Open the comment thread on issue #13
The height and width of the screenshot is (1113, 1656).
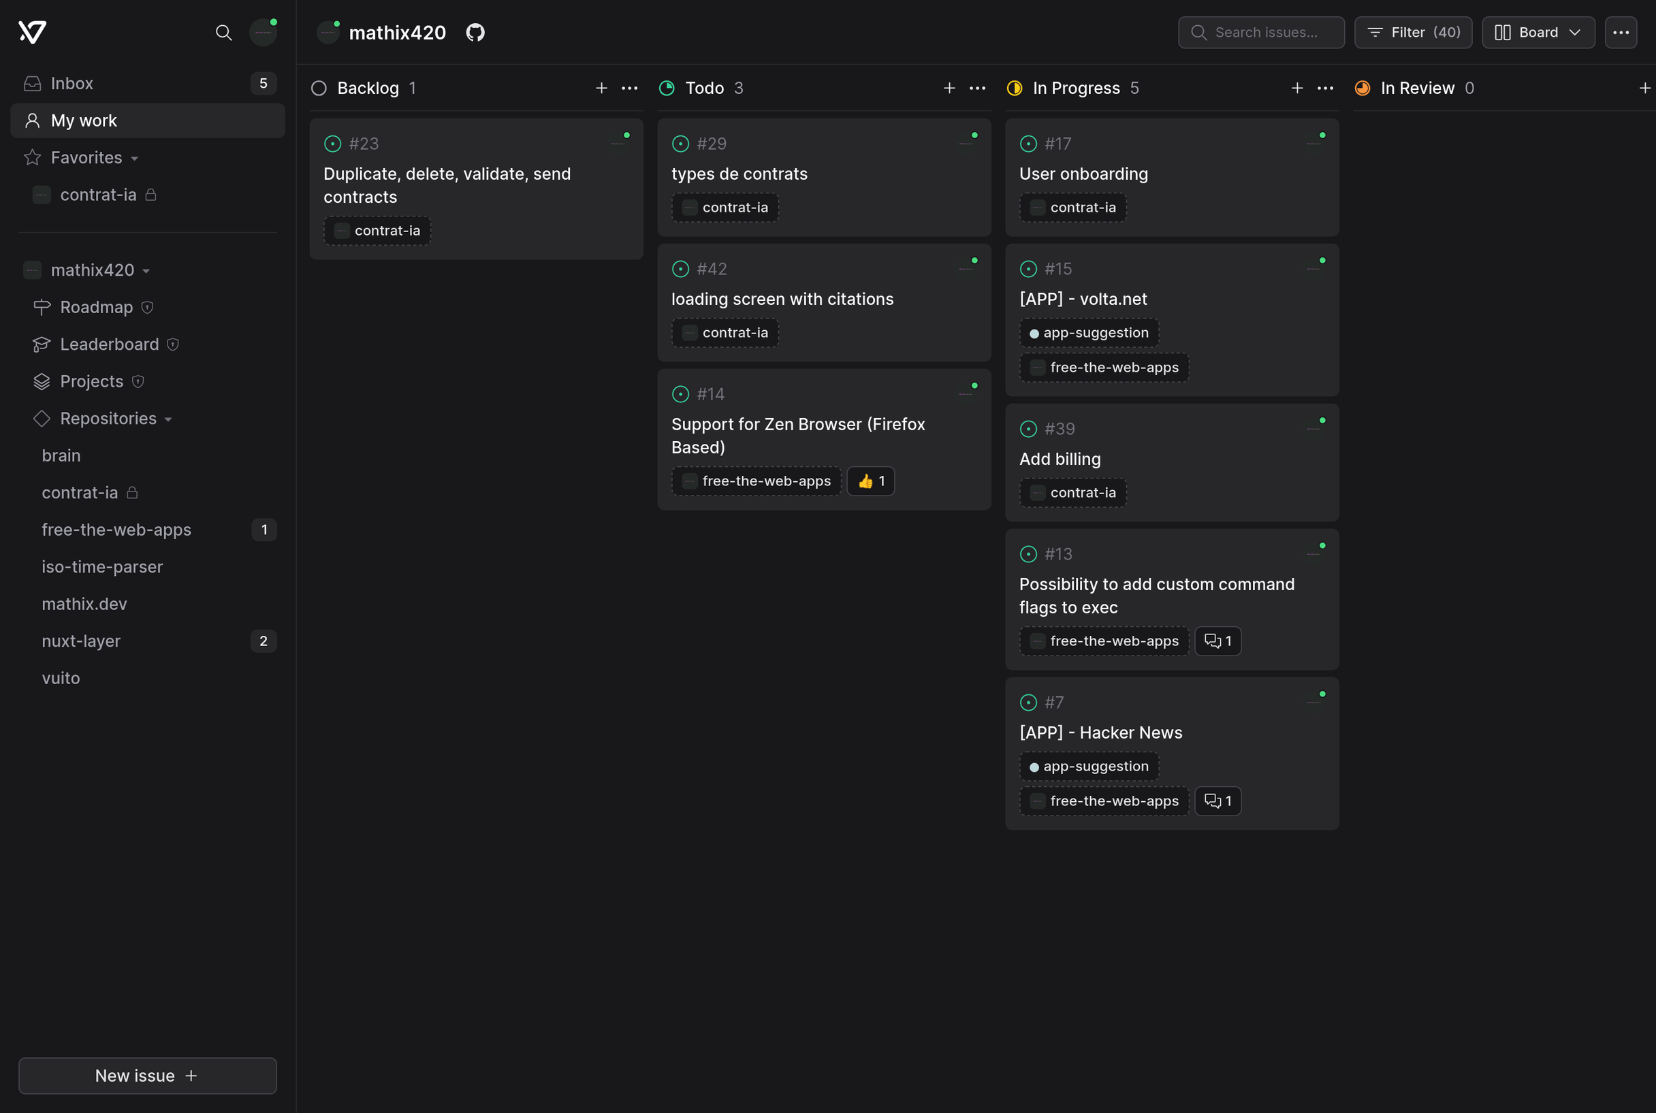point(1217,641)
